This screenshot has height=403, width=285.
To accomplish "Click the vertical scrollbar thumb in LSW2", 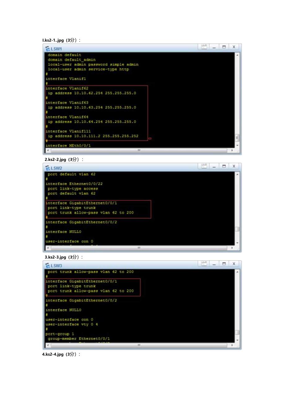I will coord(237,229).
